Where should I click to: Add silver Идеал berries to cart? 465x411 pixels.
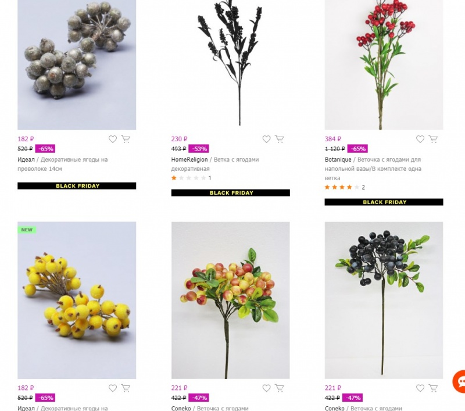tap(126, 139)
